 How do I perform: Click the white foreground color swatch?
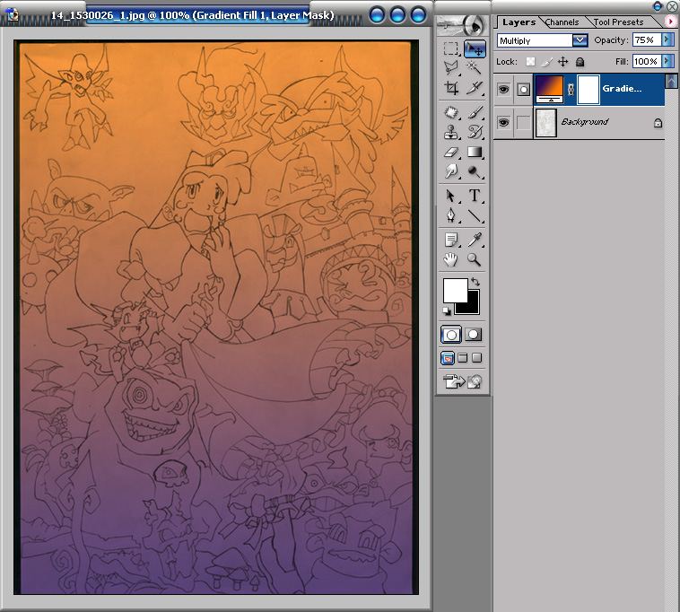coord(455,291)
